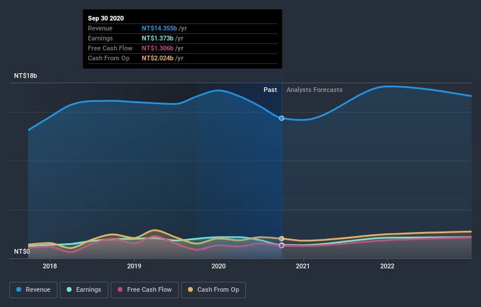Click the blue Revenue data point marker
The width and height of the screenshot is (481, 307).
click(281, 118)
